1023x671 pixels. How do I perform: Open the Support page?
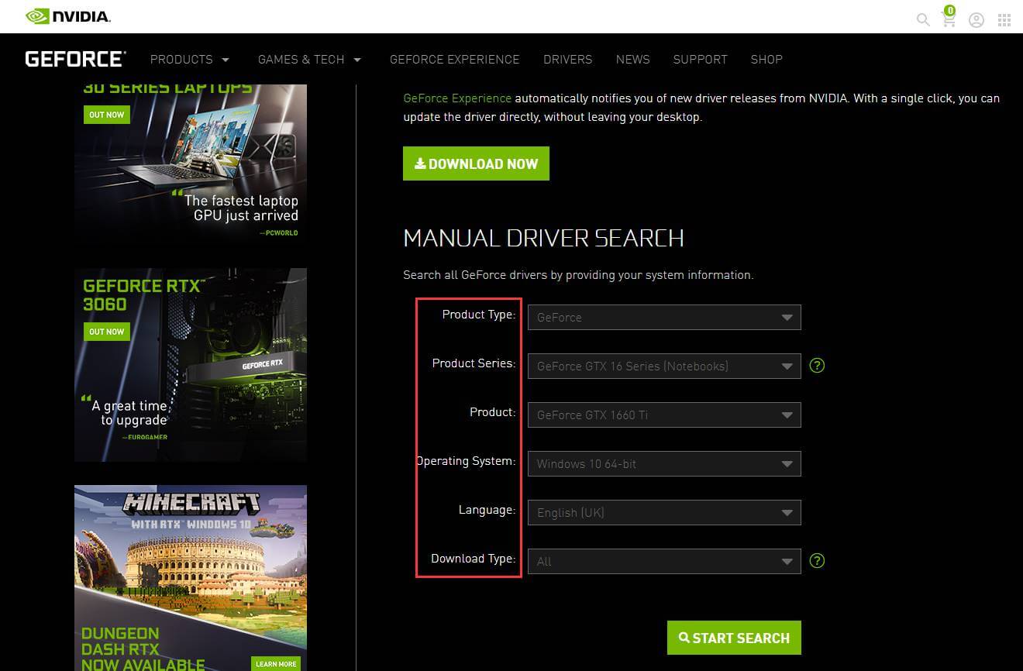tap(700, 60)
